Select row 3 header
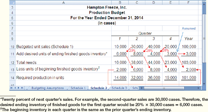This screenshot has height=112, width=208. (x=12, y=7)
